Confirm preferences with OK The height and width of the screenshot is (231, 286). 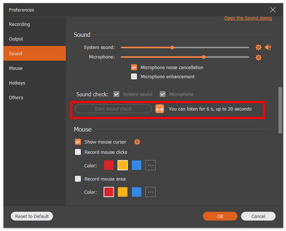[x=220, y=216]
